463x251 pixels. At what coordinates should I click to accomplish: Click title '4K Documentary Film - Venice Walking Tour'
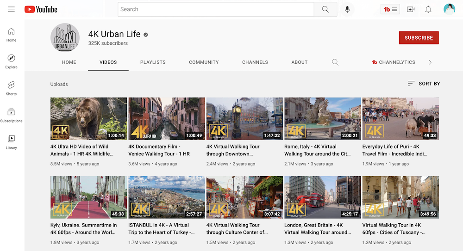[159, 150]
